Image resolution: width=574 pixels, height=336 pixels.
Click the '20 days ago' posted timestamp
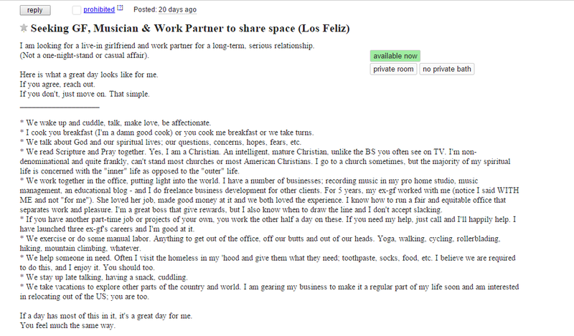coord(177,9)
